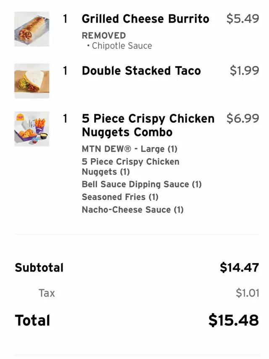
Task: Tap the Grilled Cheese Burrito product image
Action: [32, 29]
